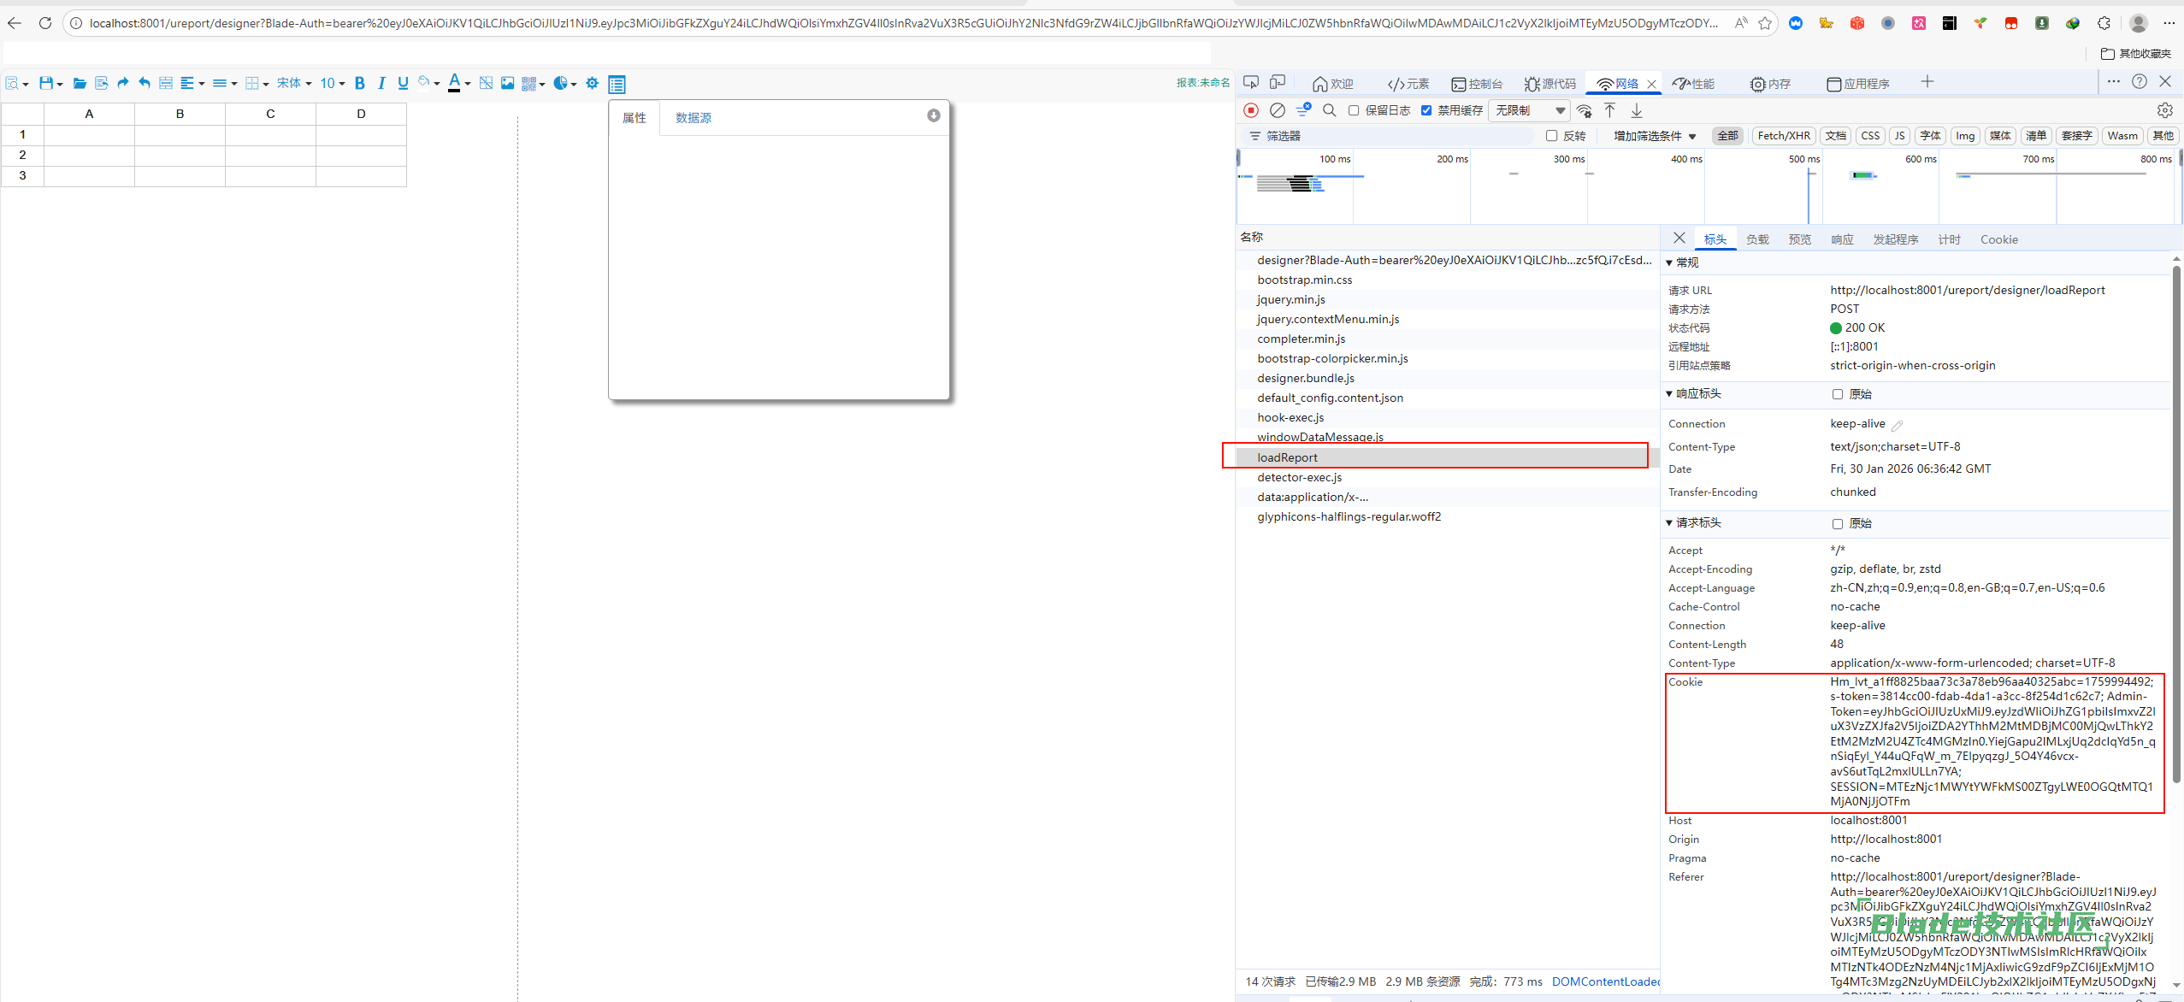Viewport: 2184px width, 1002px height.
Task: Open the 无限制 throttling dropdown
Action: (1531, 110)
